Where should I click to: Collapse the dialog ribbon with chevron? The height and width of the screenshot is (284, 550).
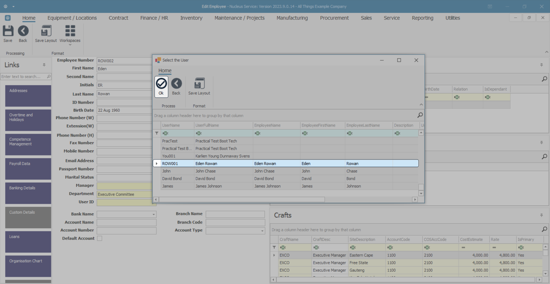click(421, 104)
